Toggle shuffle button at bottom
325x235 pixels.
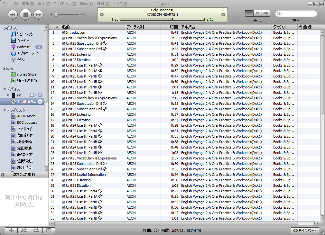coord(23,230)
